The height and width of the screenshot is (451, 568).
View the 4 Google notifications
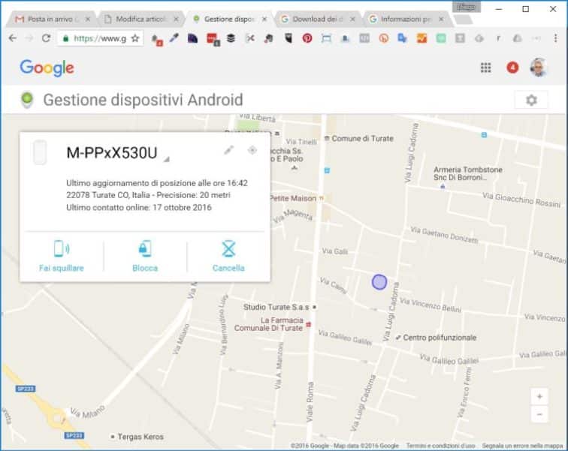512,68
